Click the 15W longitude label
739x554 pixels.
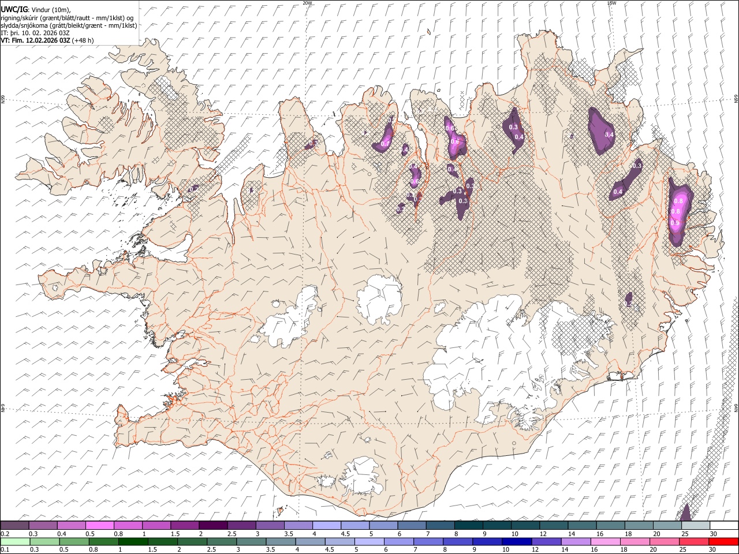tap(611, 3)
